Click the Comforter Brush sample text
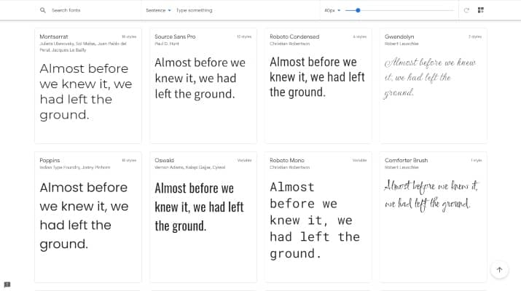The image size is (521, 291). [431, 196]
